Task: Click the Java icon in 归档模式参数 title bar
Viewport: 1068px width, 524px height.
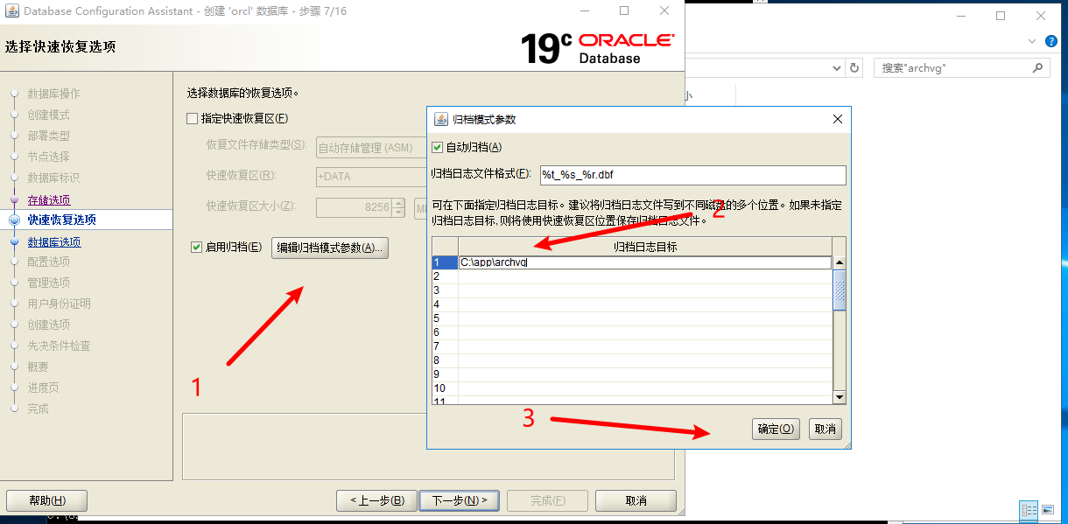Action: tap(441, 119)
